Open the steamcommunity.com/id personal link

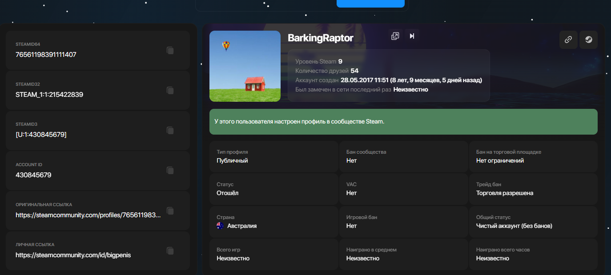73,255
